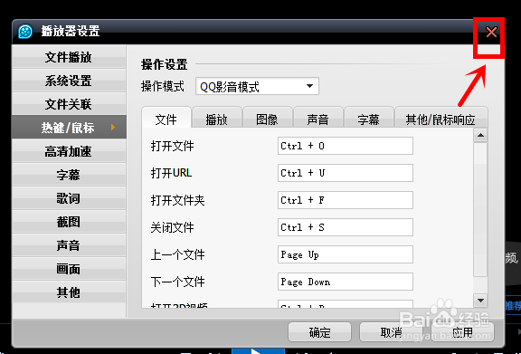Click the 下一个文件 Page Down field
The height and width of the screenshot is (354, 521).
[346, 282]
